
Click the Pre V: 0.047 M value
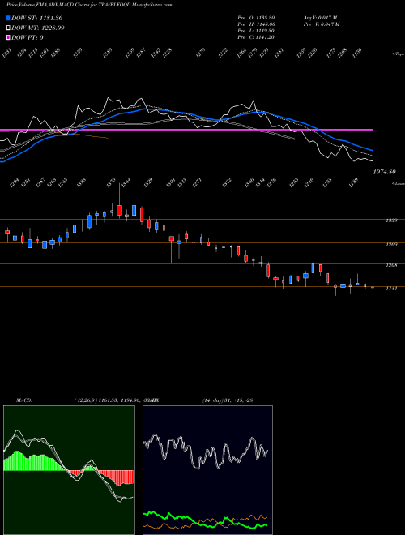[x=321, y=24]
